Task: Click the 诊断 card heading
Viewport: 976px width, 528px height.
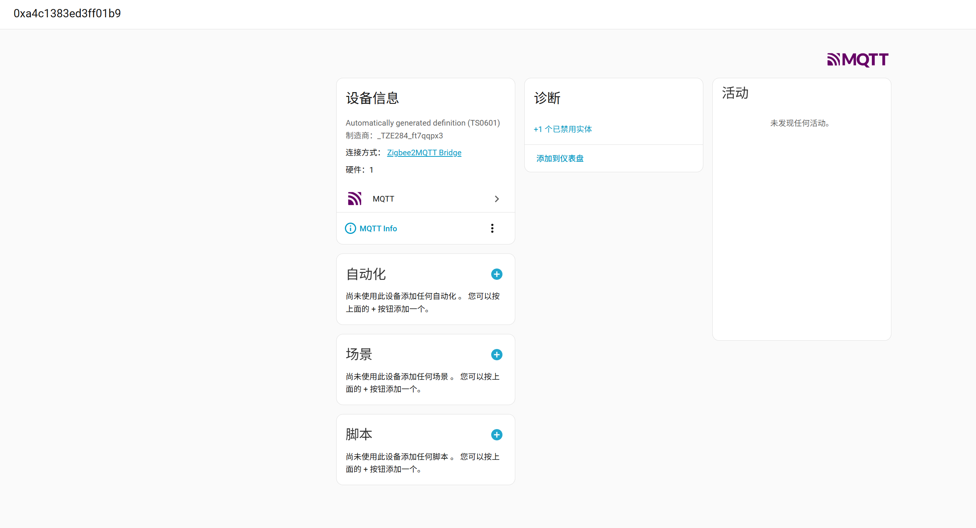Action: pyautogui.click(x=547, y=98)
